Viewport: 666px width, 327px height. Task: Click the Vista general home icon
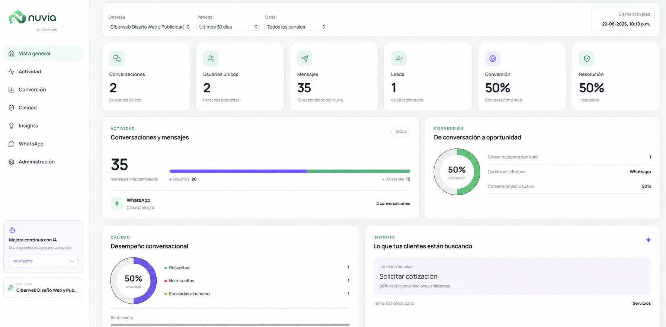click(x=12, y=54)
